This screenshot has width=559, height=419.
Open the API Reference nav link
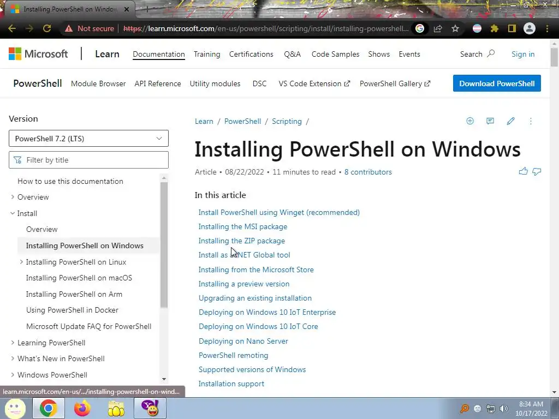(158, 83)
